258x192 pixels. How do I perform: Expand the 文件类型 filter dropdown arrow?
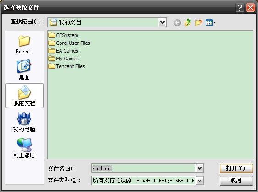pos(199,181)
